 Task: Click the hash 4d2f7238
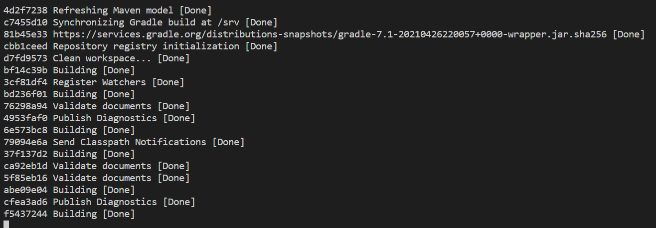click(25, 10)
